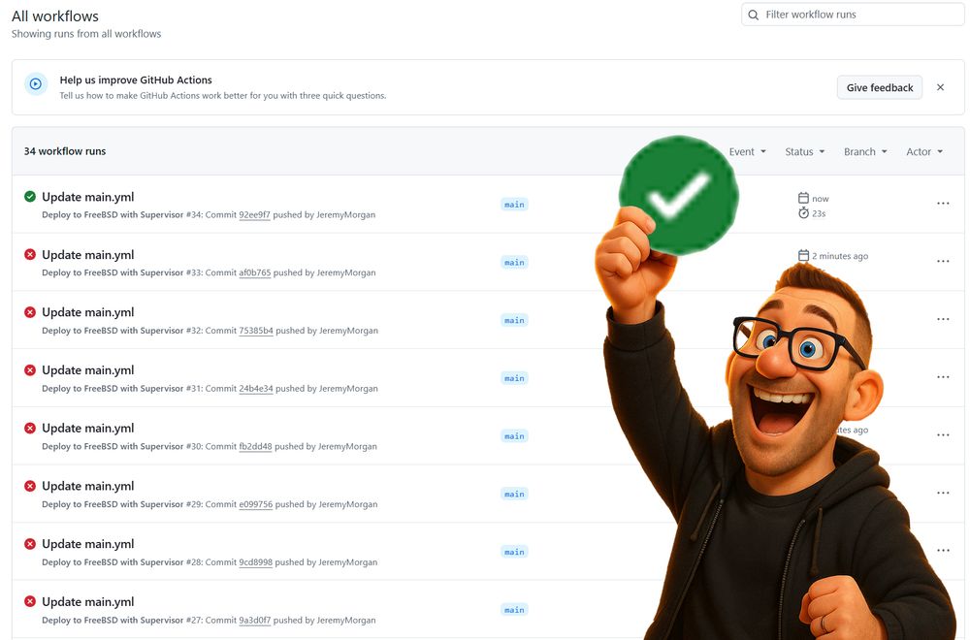Click the main branch label on run #27
970x640 pixels.
514,610
